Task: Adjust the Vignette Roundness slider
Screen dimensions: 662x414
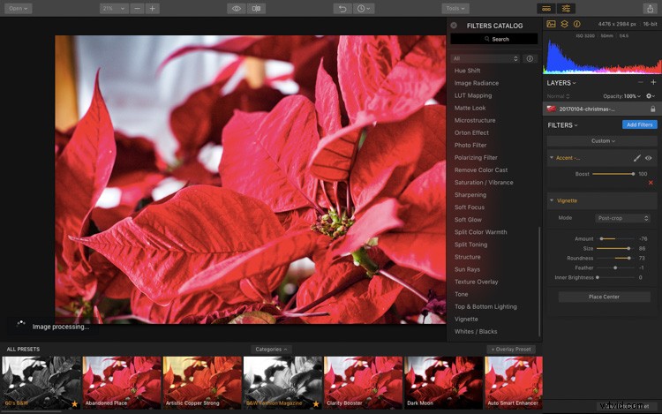Action: (x=615, y=258)
